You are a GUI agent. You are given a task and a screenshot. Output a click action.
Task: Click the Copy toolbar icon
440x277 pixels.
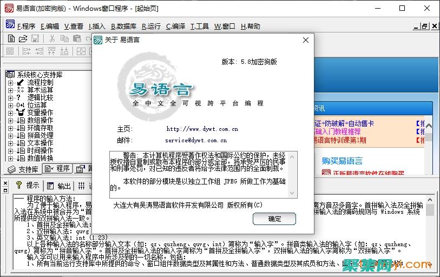tap(64, 38)
